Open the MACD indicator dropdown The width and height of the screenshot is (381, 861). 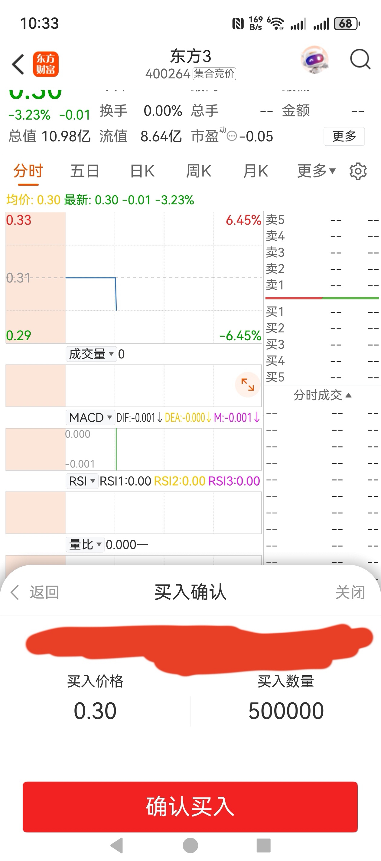[90, 417]
